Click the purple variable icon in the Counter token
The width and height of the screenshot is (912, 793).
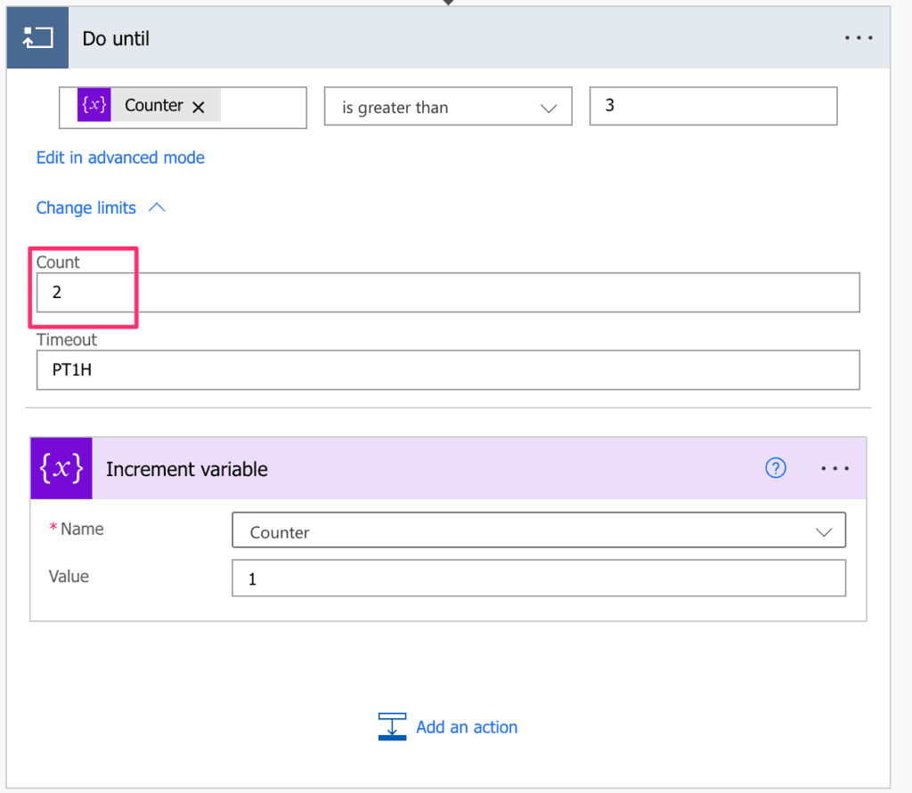tap(94, 105)
